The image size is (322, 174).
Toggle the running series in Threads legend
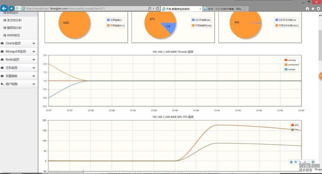290,60
